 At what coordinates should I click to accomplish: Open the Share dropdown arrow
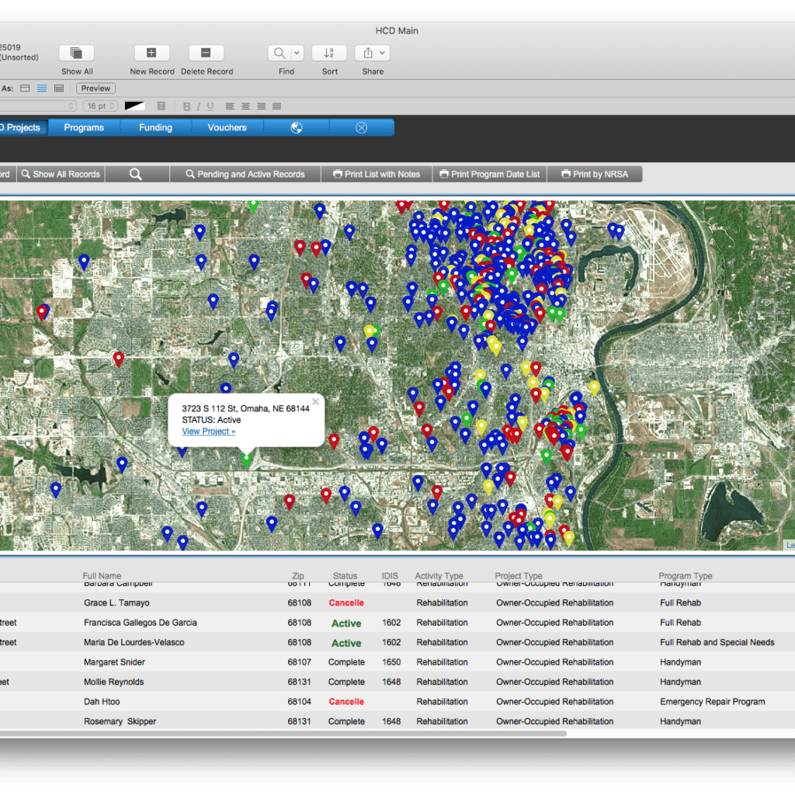click(x=380, y=53)
